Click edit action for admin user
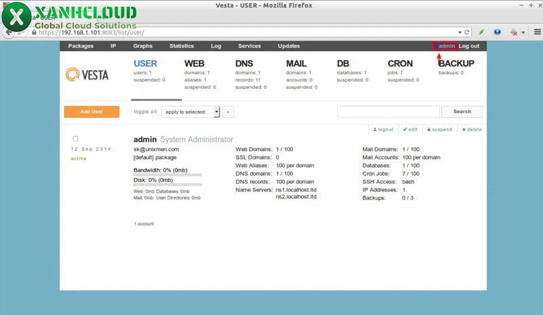This screenshot has width=543, height=315. point(411,130)
